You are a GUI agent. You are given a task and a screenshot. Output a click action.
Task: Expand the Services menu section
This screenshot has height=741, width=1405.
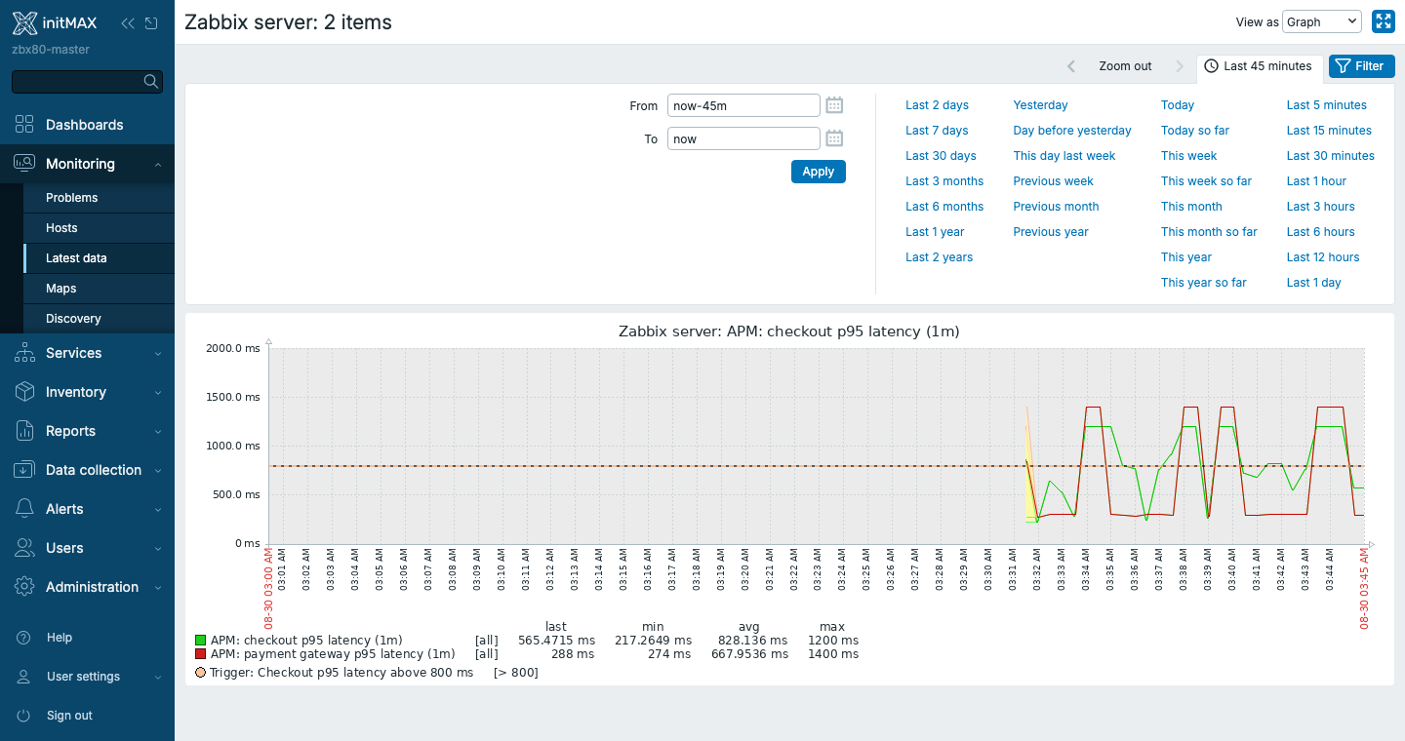point(158,354)
